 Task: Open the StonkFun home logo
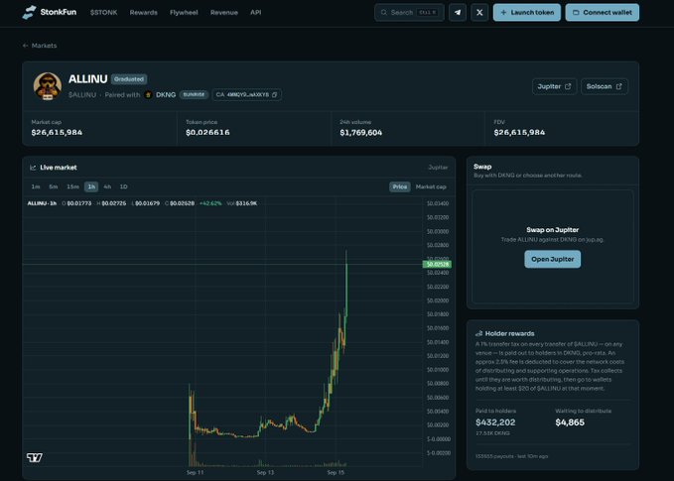click(x=49, y=12)
